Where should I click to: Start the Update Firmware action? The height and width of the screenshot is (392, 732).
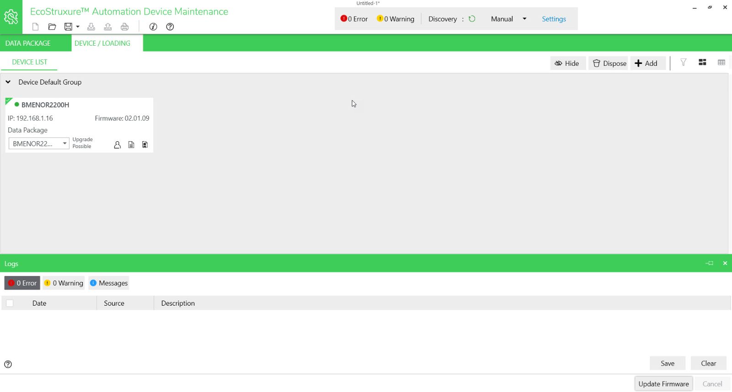coord(663,384)
